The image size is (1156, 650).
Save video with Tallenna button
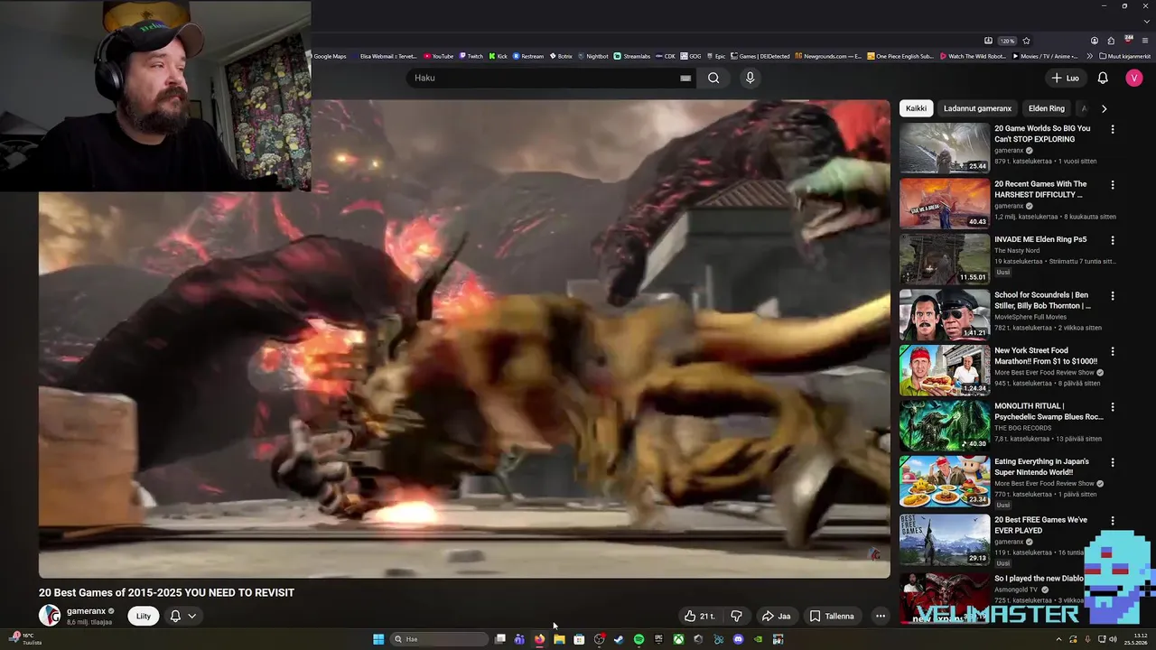point(832,616)
